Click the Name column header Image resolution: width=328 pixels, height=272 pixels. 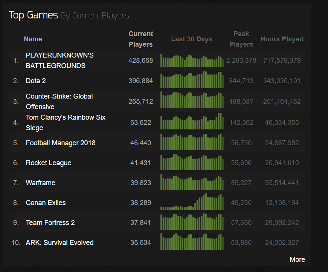pyautogui.click(x=33, y=39)
